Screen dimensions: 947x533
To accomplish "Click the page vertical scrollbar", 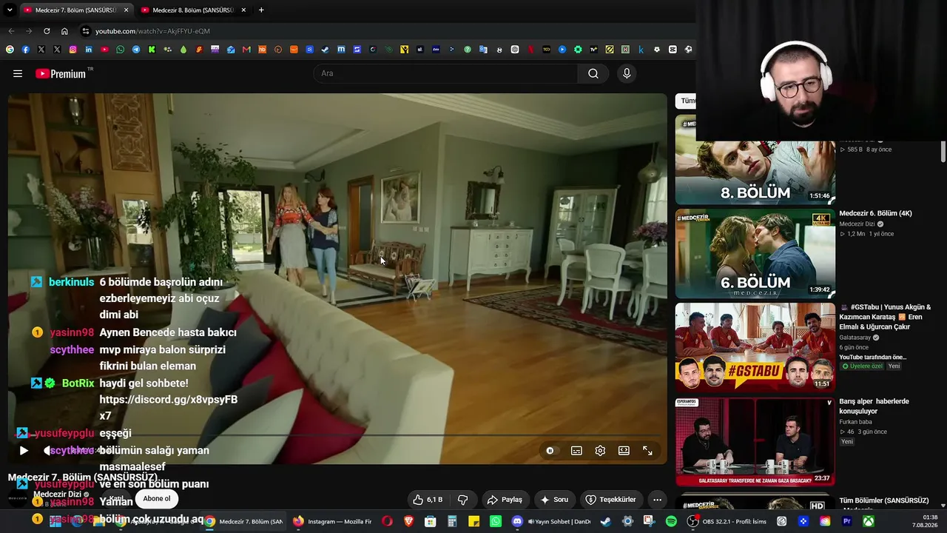I will click(943, 151).
